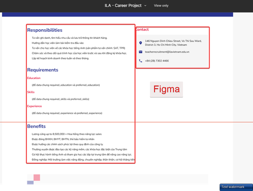Select the Benefits heading
The image size is (253, 191).
point(36,126)
